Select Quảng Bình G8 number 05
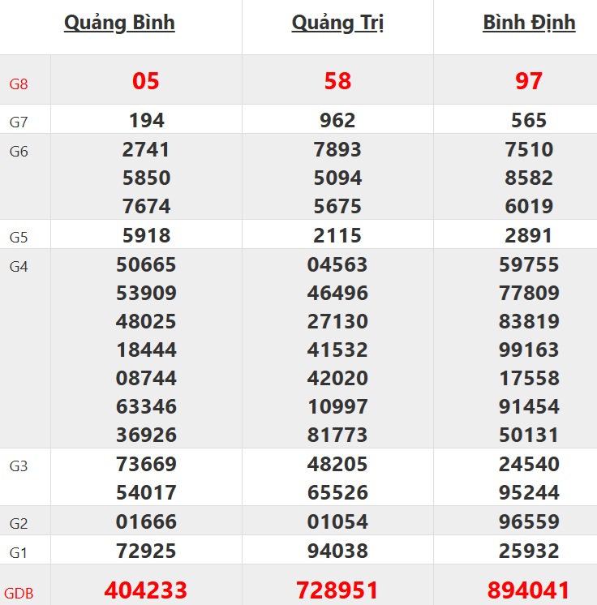This screenshot has height=605, width=597. (x=146, y=81)
